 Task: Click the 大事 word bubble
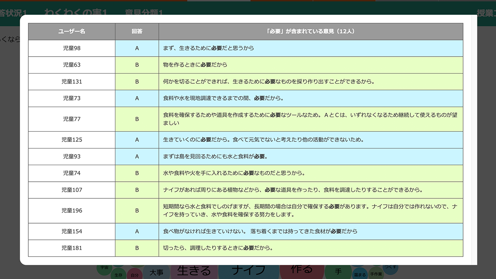pyautogui.click(x=157, y=272)
